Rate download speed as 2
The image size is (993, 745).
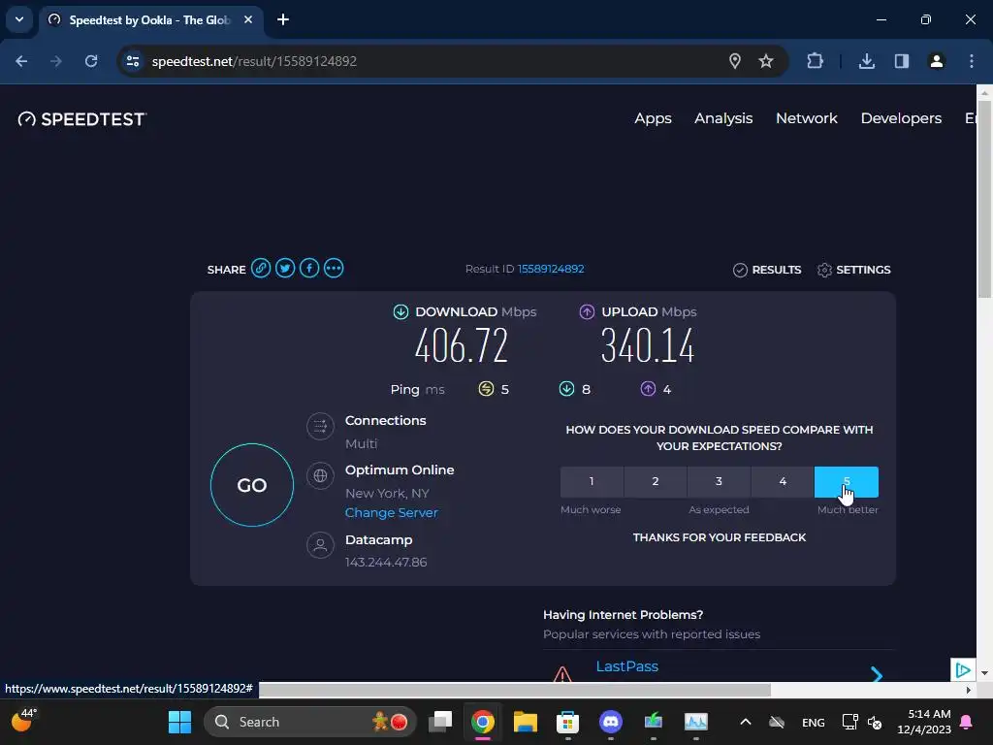coord(656,481)
